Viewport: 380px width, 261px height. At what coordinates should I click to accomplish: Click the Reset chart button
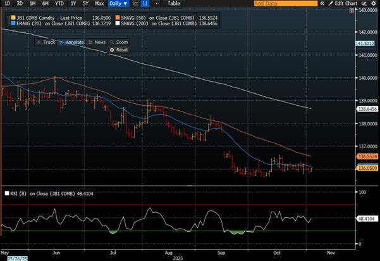coord(118,49)
